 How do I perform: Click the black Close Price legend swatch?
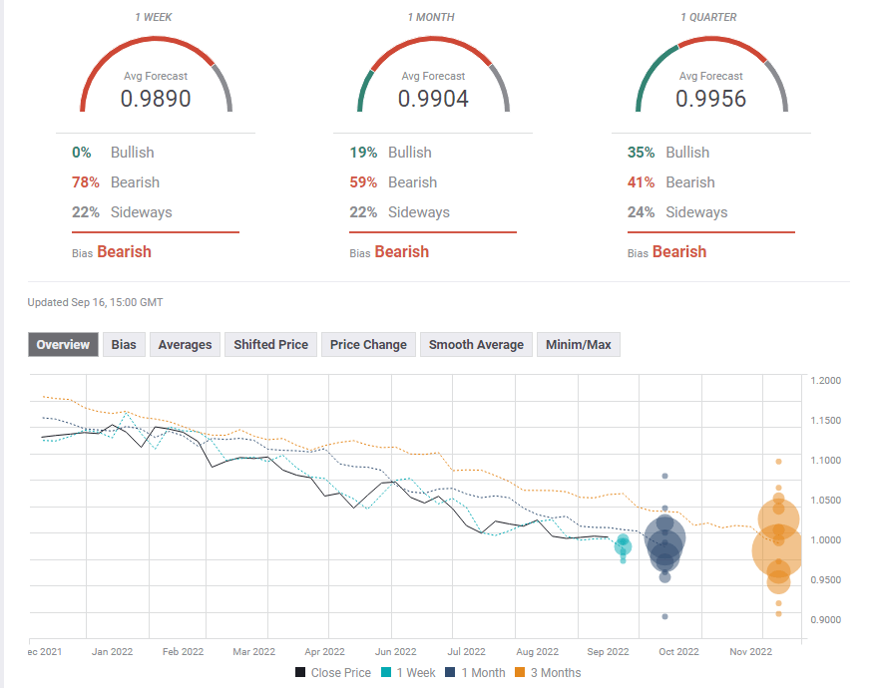(x=300, y=673)
